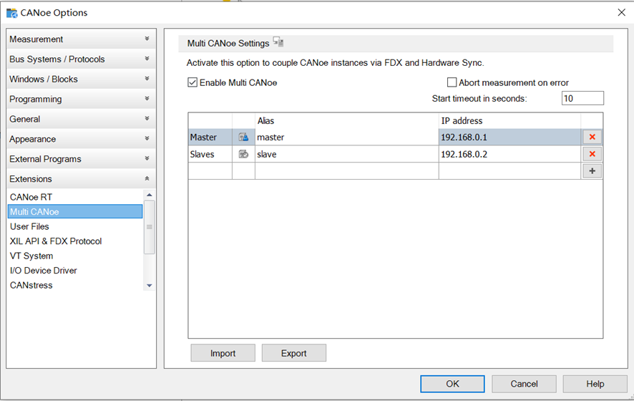Select the 'slave' alias cell
This screenshot has height=401, width=634.
346,154
